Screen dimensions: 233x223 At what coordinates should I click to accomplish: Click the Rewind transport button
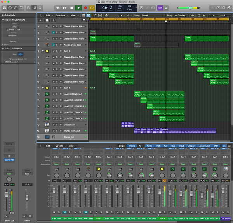58,8
